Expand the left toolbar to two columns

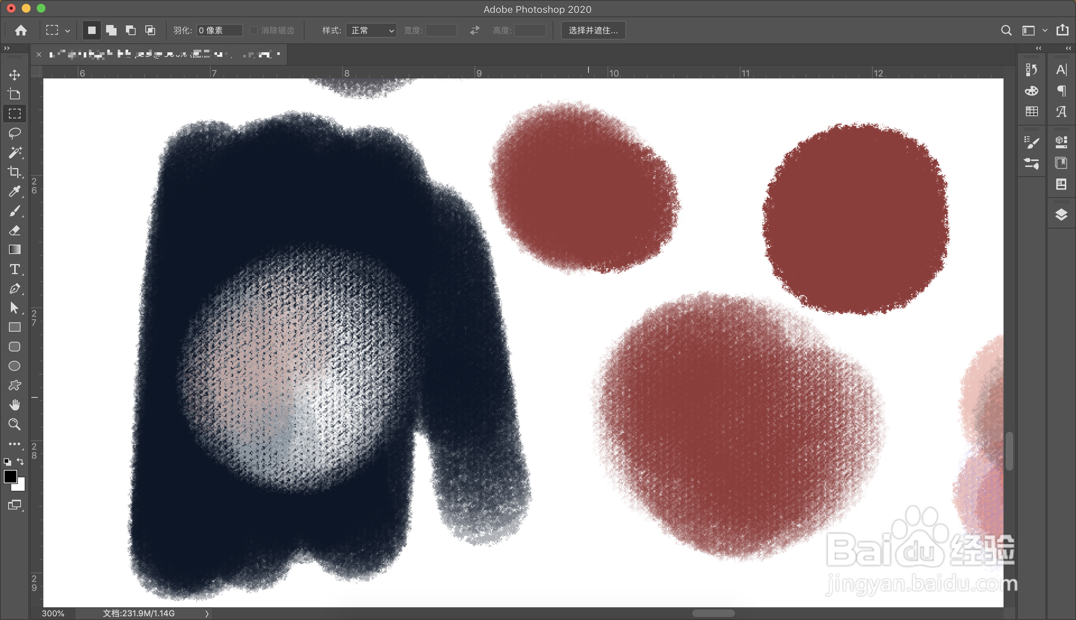pyautogui.click(x=7, y=48)
